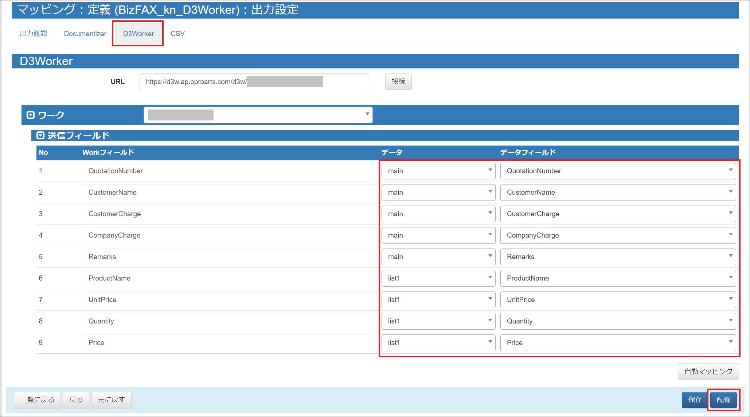Click the 保存 save button
750x417 pixels.
695,400
